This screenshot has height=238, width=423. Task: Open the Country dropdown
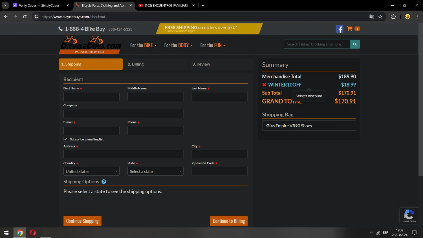point(91,171)
